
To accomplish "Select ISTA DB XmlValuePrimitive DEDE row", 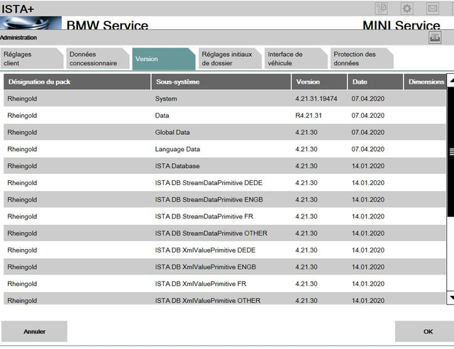I will 224,250.
